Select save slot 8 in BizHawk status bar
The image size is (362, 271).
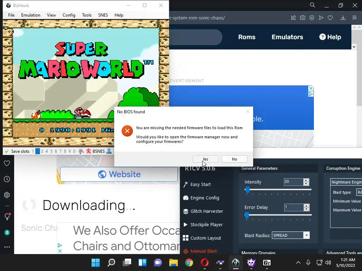coord(65,151)
